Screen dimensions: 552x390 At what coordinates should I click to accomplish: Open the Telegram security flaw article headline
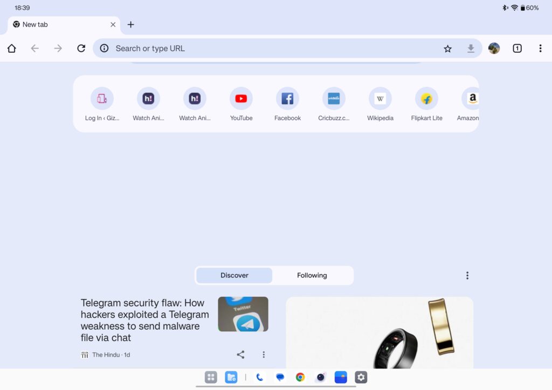(x=144, y=320)
